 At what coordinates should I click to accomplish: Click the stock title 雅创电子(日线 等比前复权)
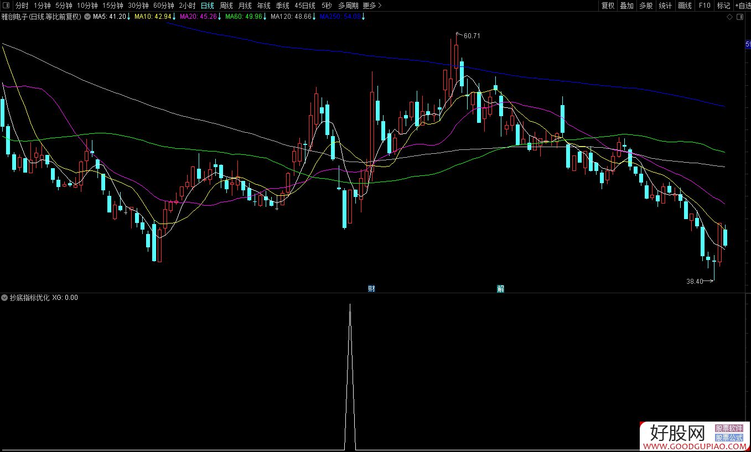coord(42,17)
